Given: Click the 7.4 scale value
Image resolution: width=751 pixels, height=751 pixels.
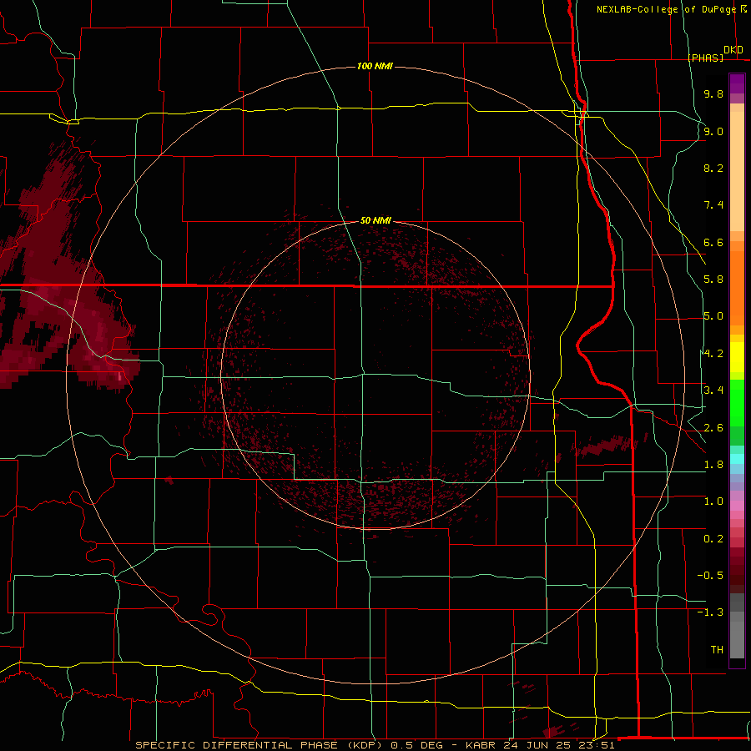Looking at the screenshot, I should [713, 205].
